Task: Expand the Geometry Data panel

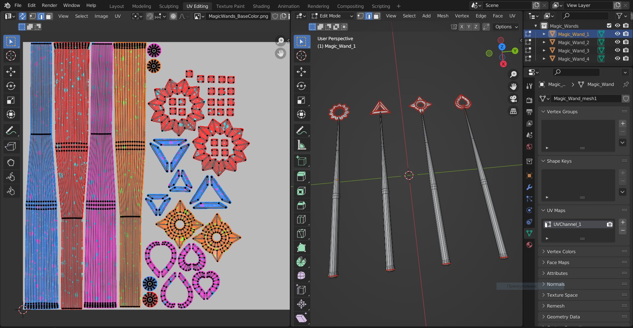Action: point(543,317)
